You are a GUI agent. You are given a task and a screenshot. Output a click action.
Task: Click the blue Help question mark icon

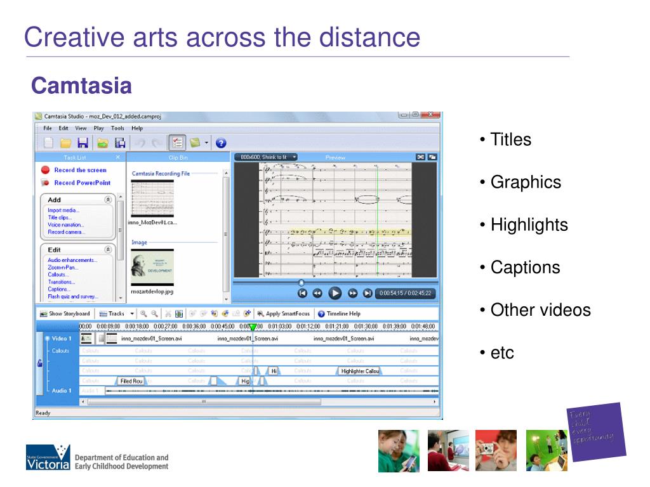click(221, 143)
